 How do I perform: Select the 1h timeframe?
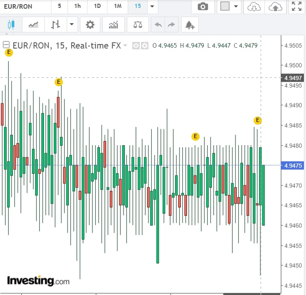78,7
